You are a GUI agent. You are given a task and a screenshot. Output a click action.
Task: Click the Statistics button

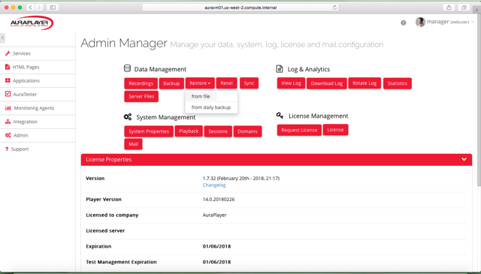point(398,83)
